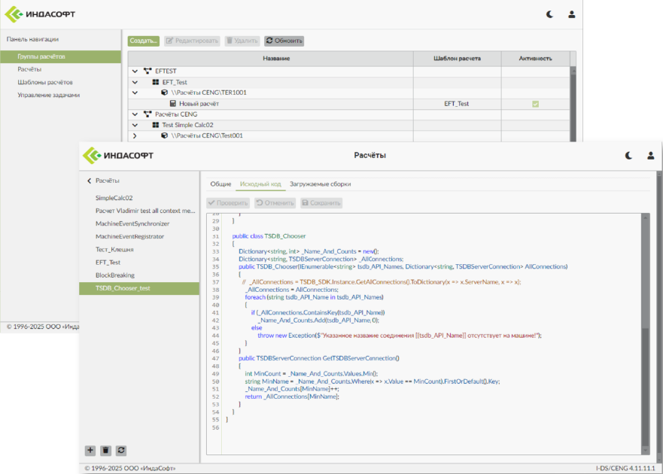The image size is (663, 474).
Task: Click the Отменить button
Action: 275,203
